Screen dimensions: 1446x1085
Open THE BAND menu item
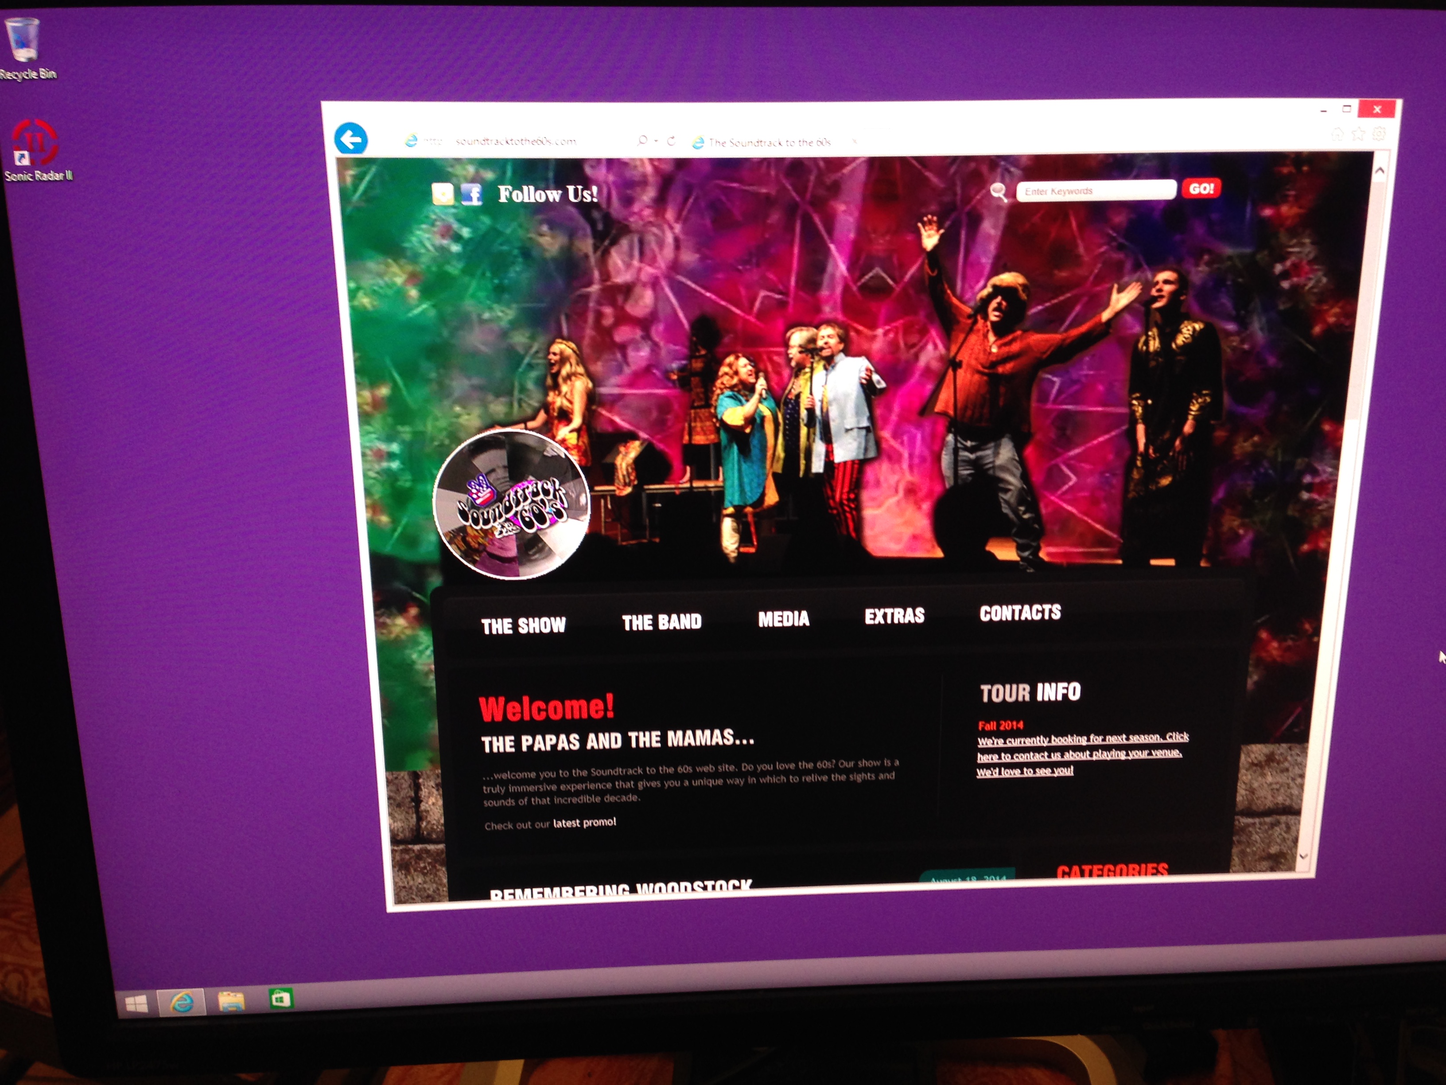pos(661,622)
